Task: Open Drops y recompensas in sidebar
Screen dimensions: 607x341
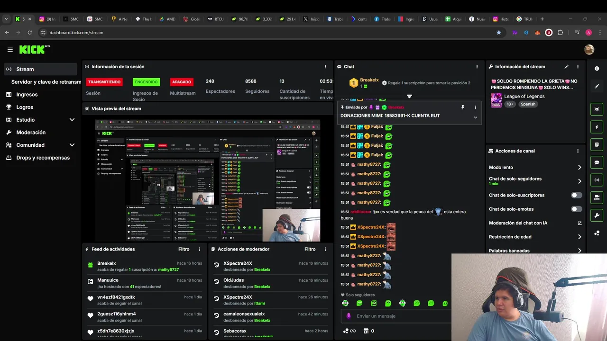Action: (x=43, y=158)
